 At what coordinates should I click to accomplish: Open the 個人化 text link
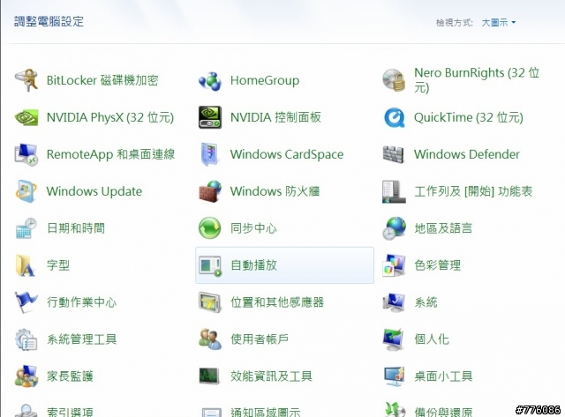coord(432,339)
